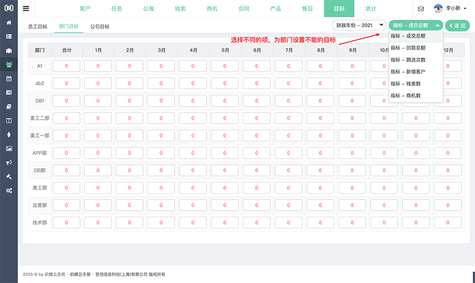Click the db2 row 1月 input

tap(98, 83)
